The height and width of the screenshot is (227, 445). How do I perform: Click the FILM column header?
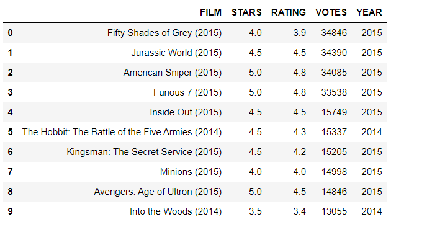pos(210,12)
